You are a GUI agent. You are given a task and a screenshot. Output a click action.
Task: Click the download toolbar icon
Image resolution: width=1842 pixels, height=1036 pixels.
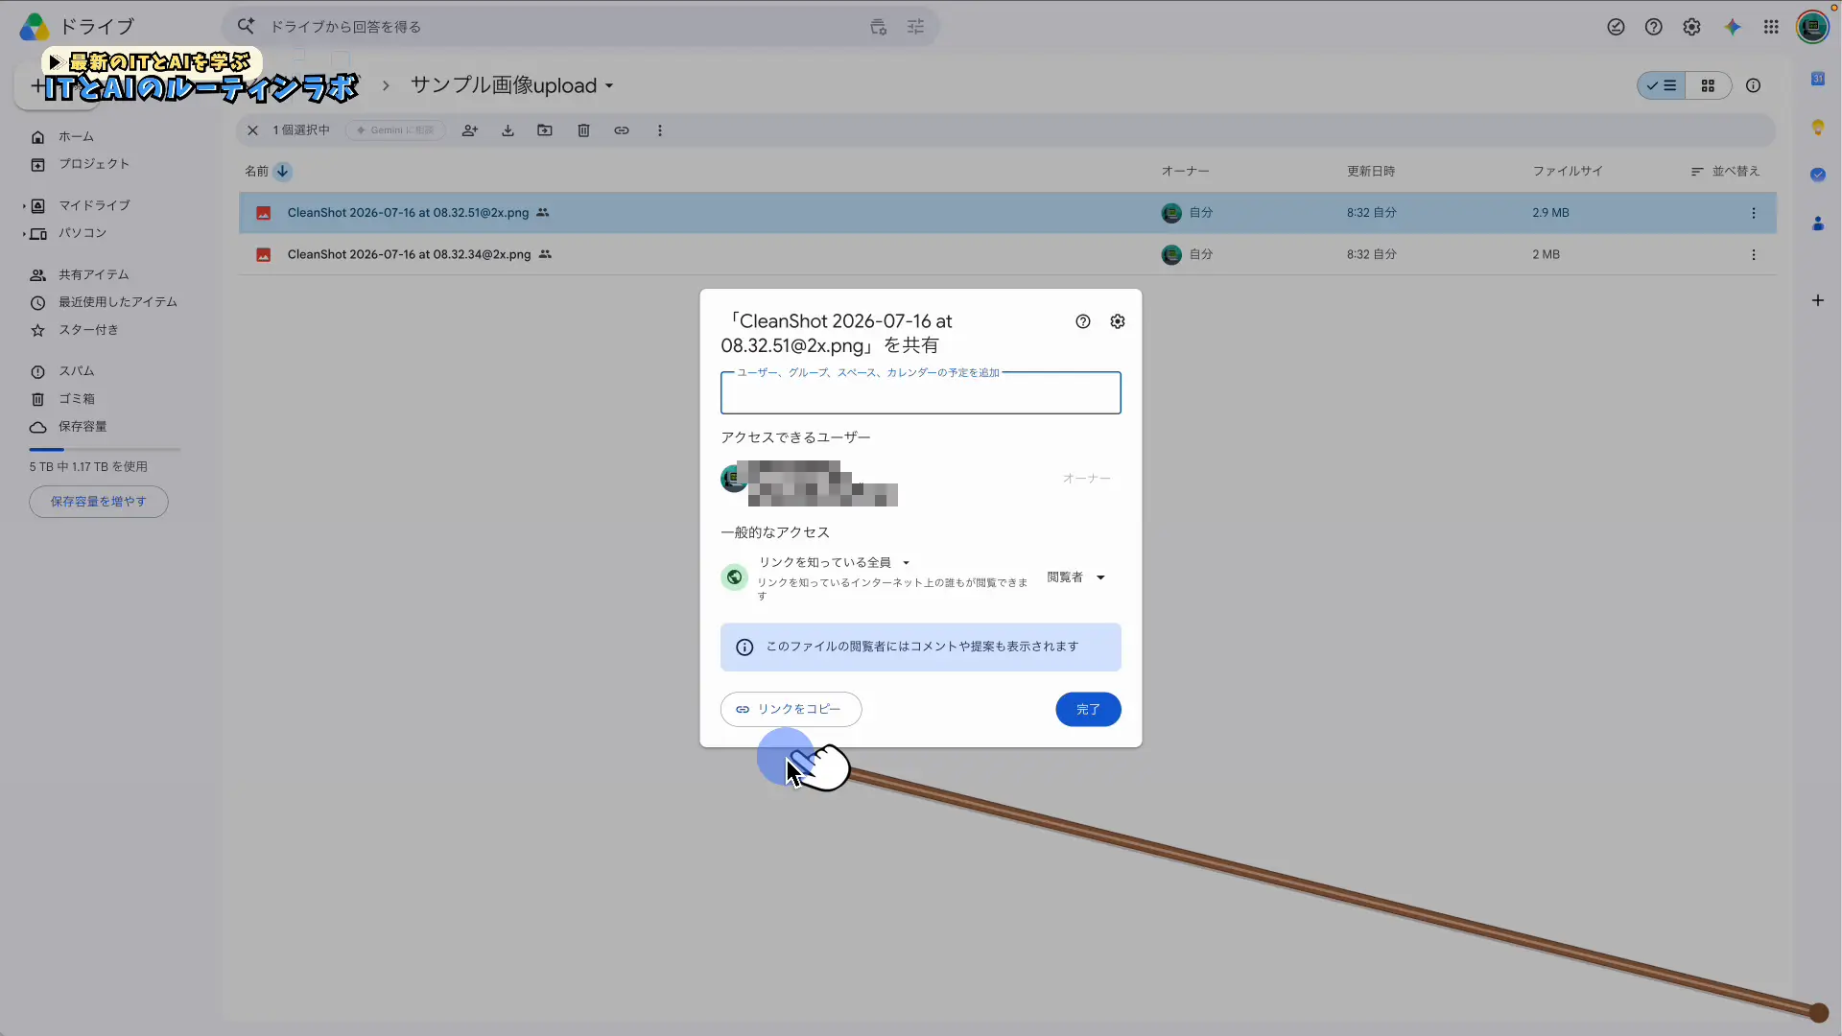tap(508, 130)
